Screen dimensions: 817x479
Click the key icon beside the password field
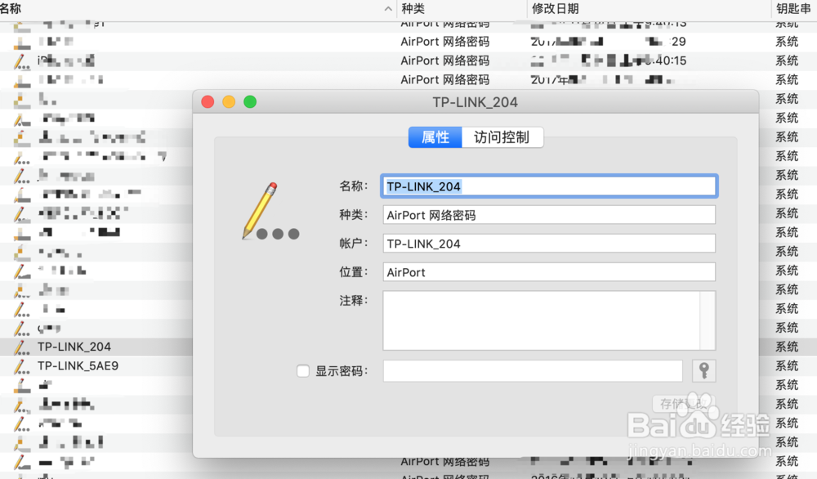click(703, 370)
